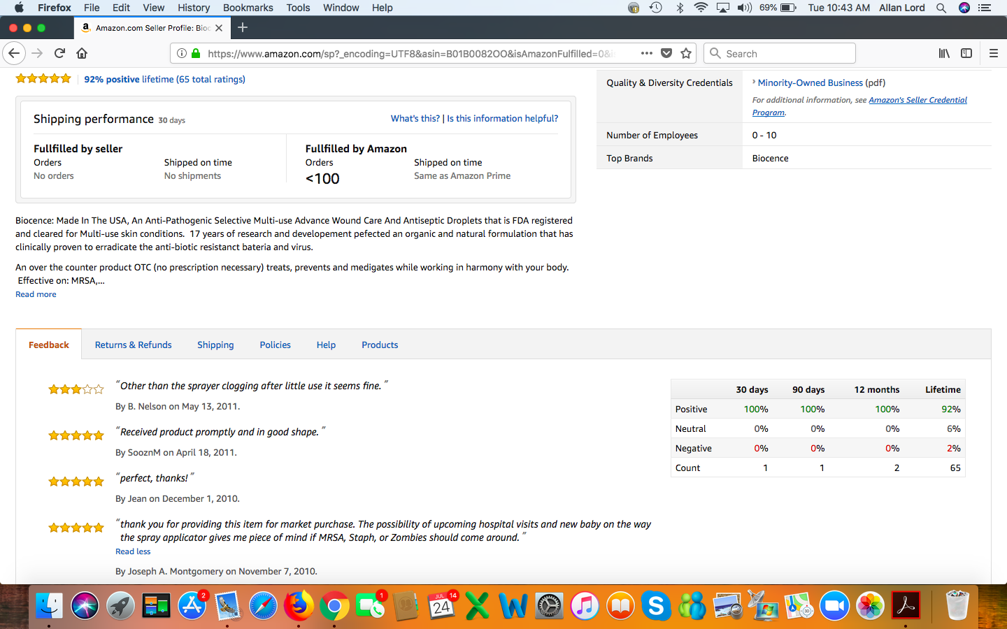The width and height of the screenshot is (1007, 629).
Task: Open the Policies tab
Action: [275, 345]
